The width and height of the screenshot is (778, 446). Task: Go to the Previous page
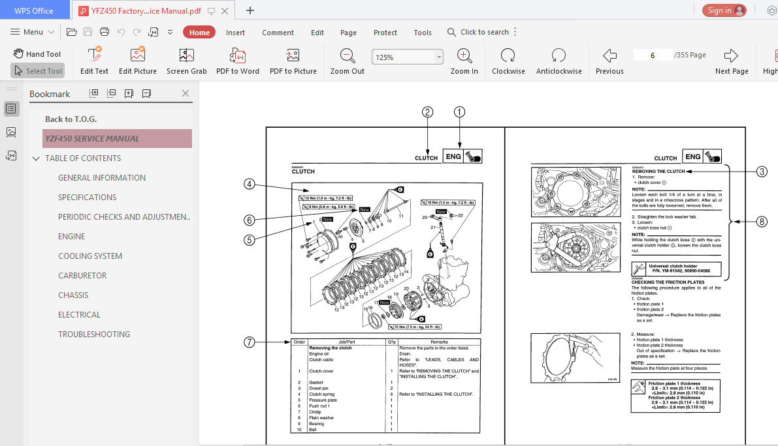(609, 61)
